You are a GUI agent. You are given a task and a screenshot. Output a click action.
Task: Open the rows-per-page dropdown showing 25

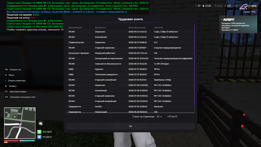point(159,117)
